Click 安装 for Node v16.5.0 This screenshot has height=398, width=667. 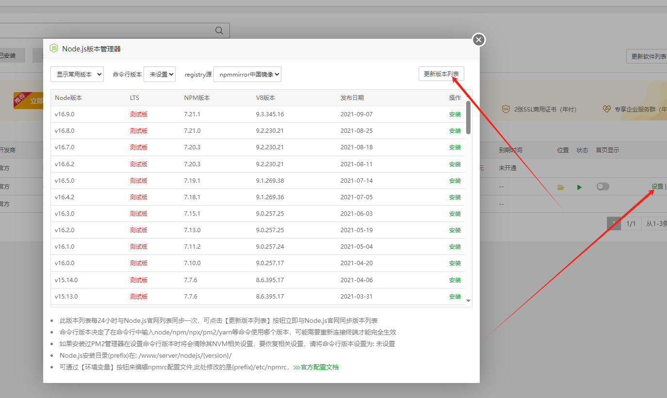[455, 181]
